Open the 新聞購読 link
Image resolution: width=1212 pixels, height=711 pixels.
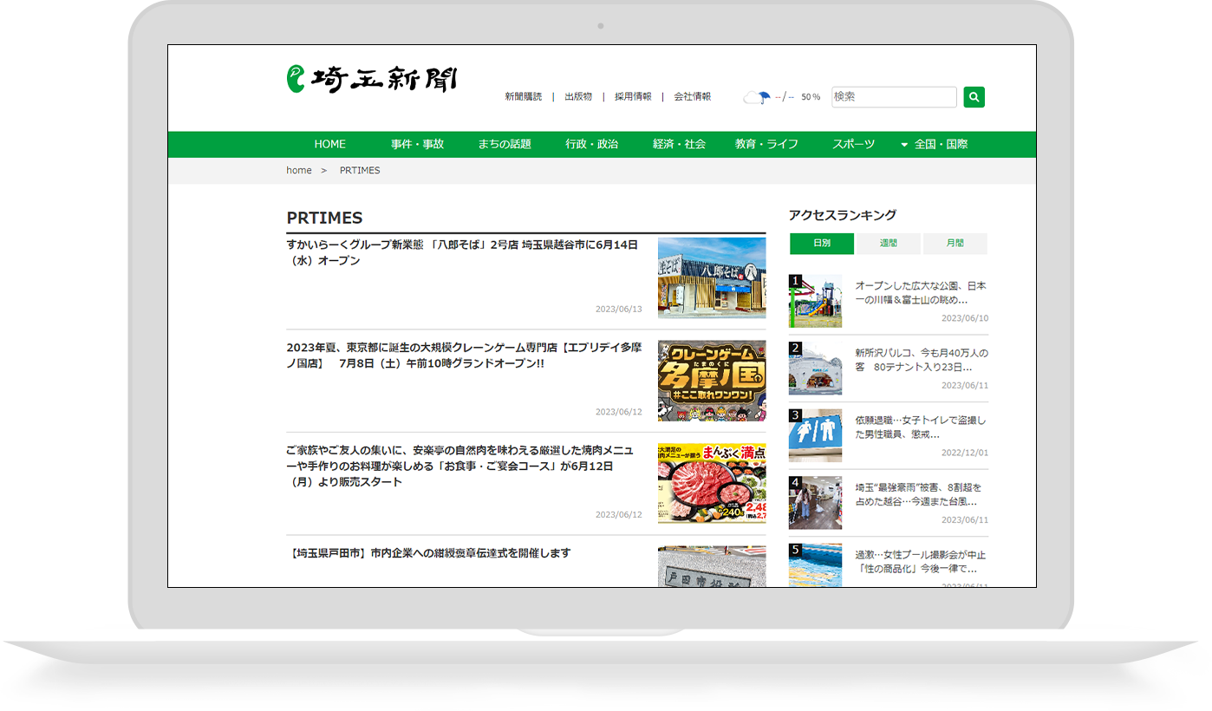click(524, 97)
